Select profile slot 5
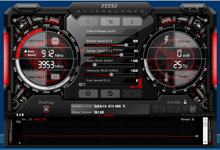The width and height of the screenshot is (220, 150). [x=185, y=109]
